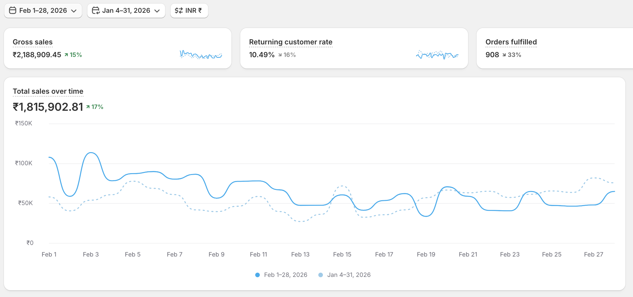Click the green up arrow beside 17%

[88, 107]
